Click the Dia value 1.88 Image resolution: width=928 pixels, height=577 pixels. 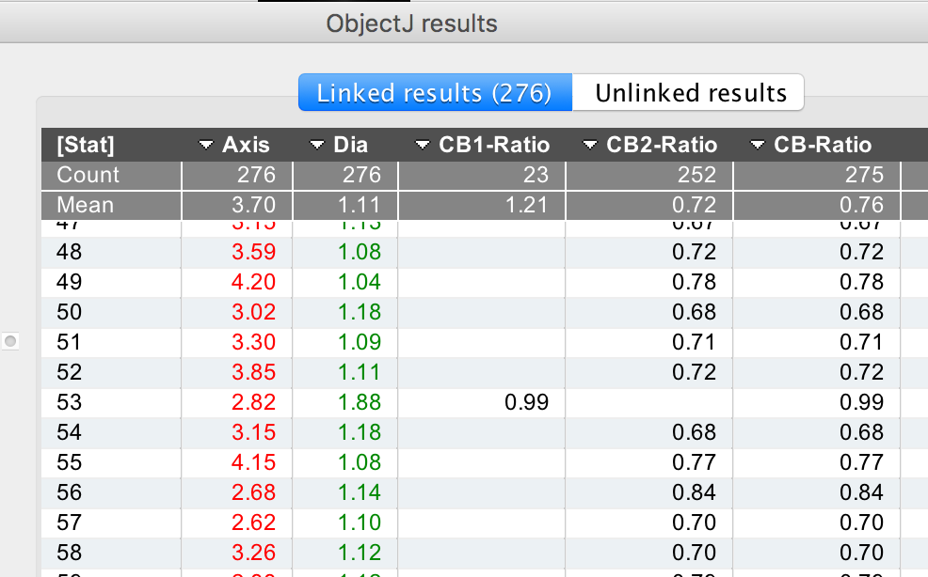coord(360,402)
